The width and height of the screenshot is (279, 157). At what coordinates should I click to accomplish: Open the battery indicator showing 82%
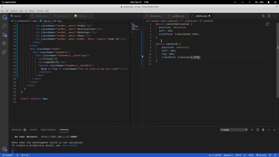coord(259,2)
